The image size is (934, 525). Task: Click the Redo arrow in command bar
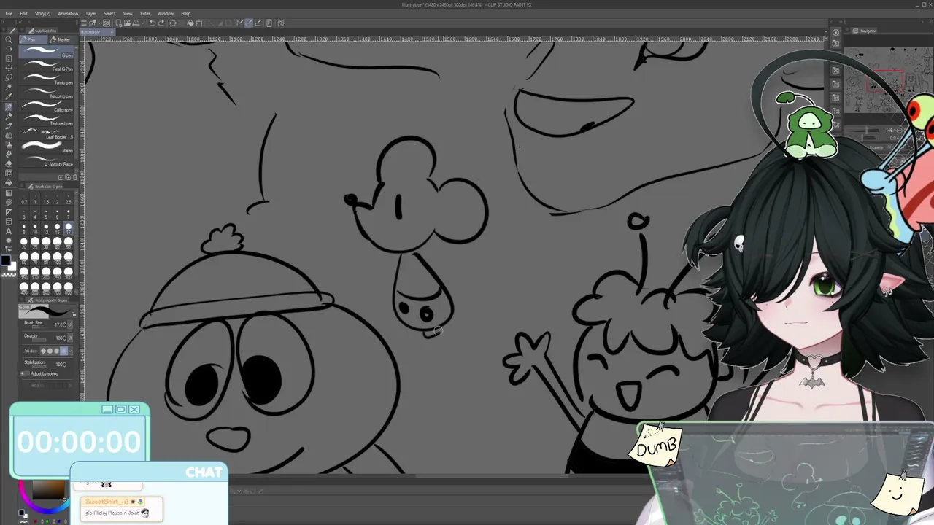[x=161, y=23]
